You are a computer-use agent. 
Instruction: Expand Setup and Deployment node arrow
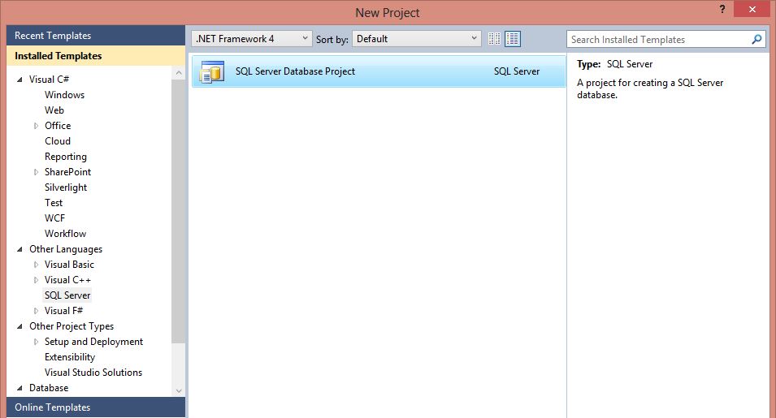click(36, 342)
